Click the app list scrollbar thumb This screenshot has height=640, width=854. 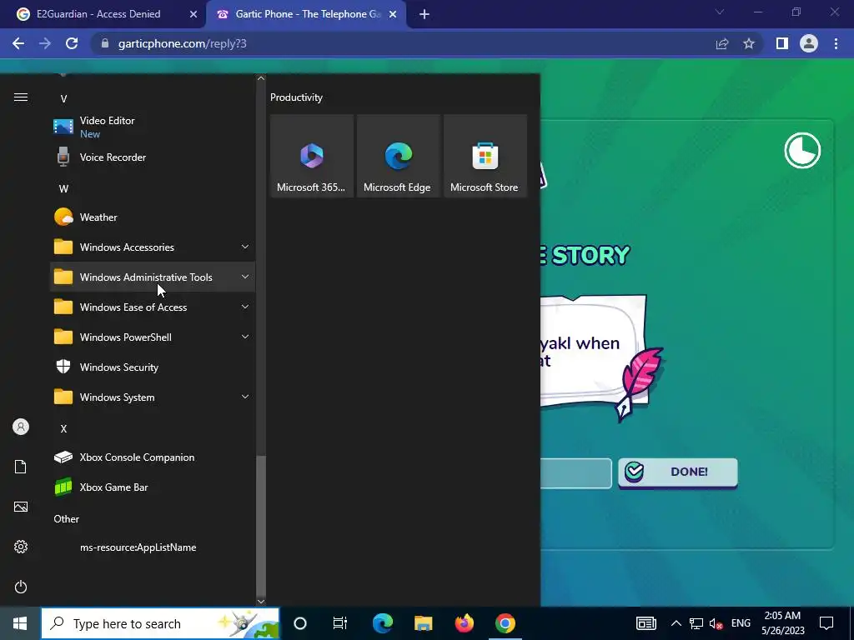pos(261,525)
